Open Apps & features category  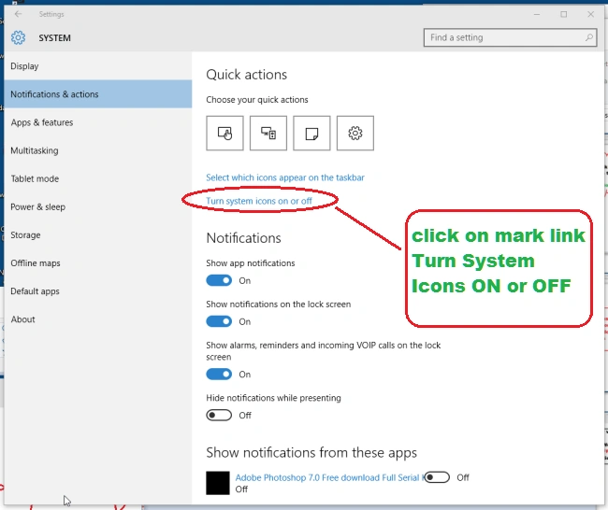click(98, 122)
